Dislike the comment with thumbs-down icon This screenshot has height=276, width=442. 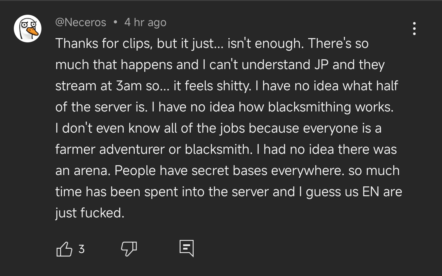tap(129, 248)
